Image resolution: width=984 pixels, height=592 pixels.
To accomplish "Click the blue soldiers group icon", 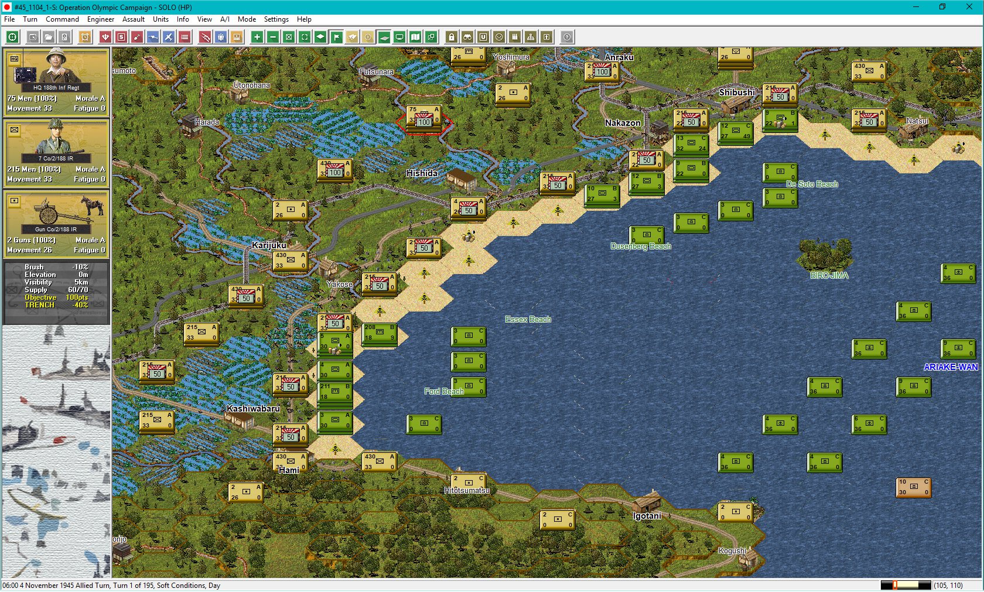I will point(221,37).
